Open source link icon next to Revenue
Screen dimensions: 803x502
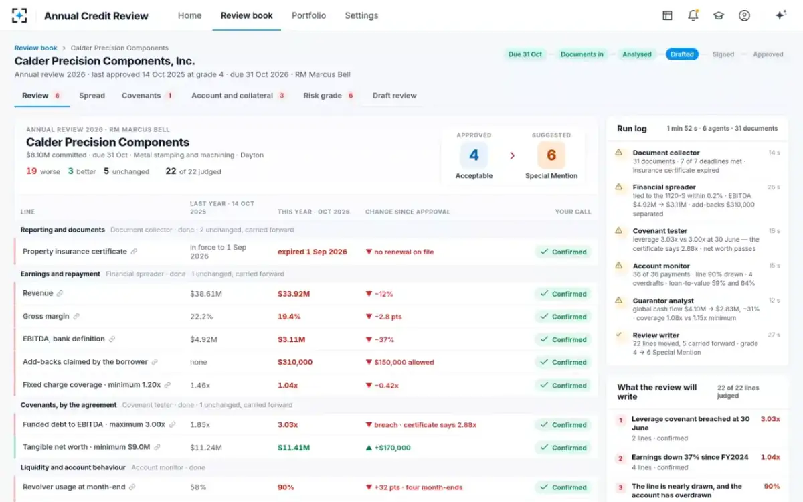click(x=60, y=293)
